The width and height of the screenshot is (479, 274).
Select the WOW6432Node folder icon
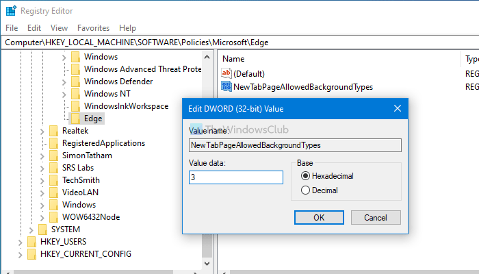(53, 217)
